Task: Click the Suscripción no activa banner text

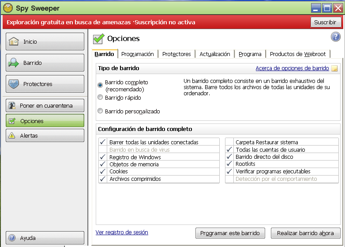Action: [x=165, y=22]
